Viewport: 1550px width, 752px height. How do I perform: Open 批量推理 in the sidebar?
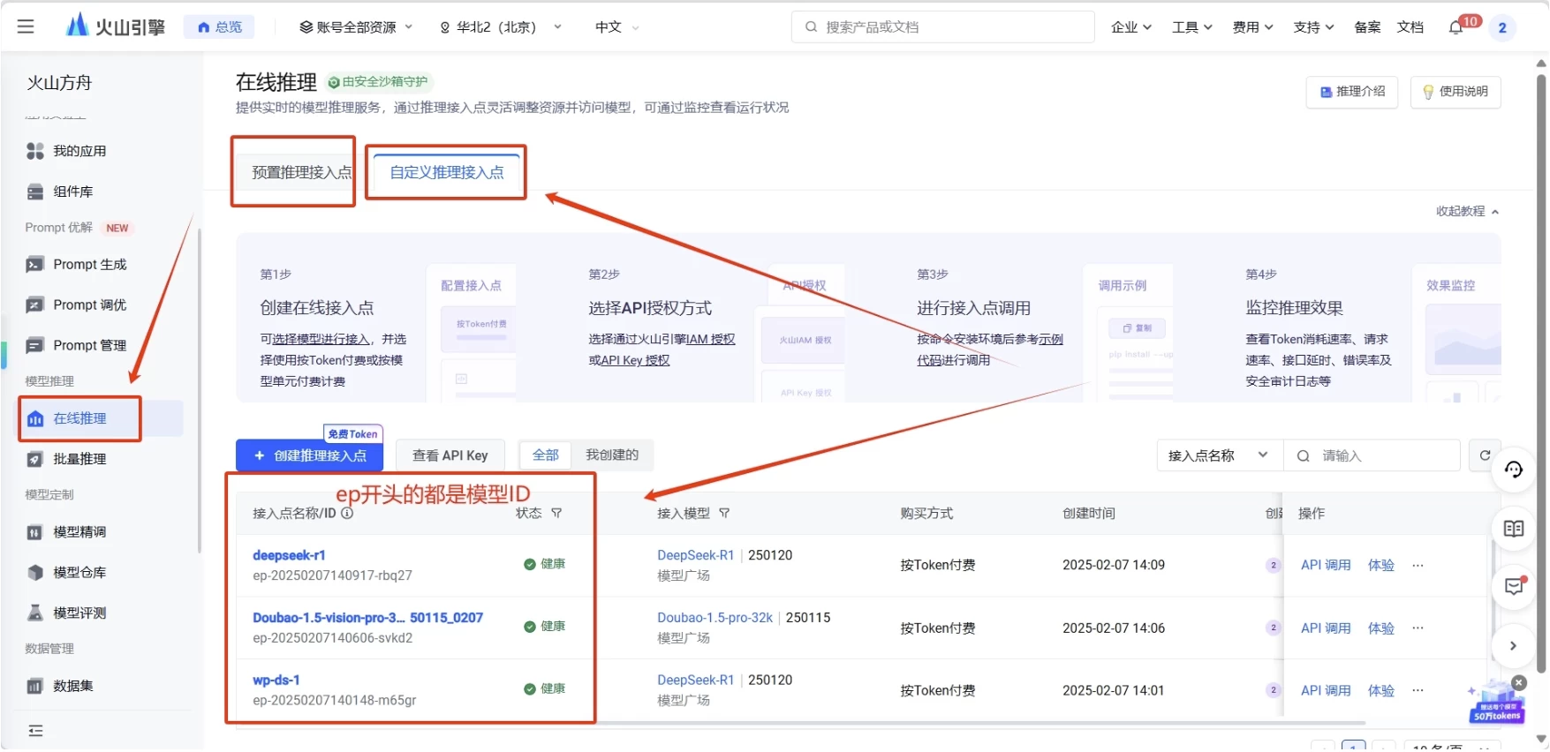click(x=79, y=459)
